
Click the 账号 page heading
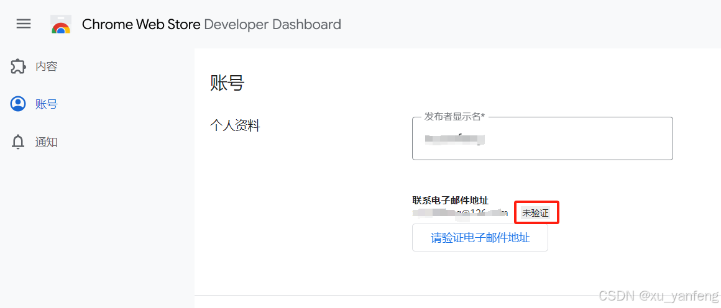point(227,83)
